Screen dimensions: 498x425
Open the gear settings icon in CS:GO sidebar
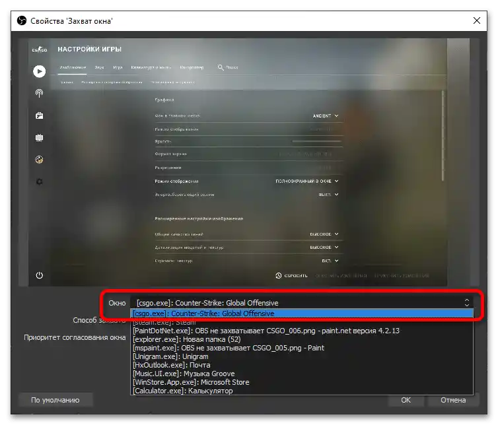40,181
